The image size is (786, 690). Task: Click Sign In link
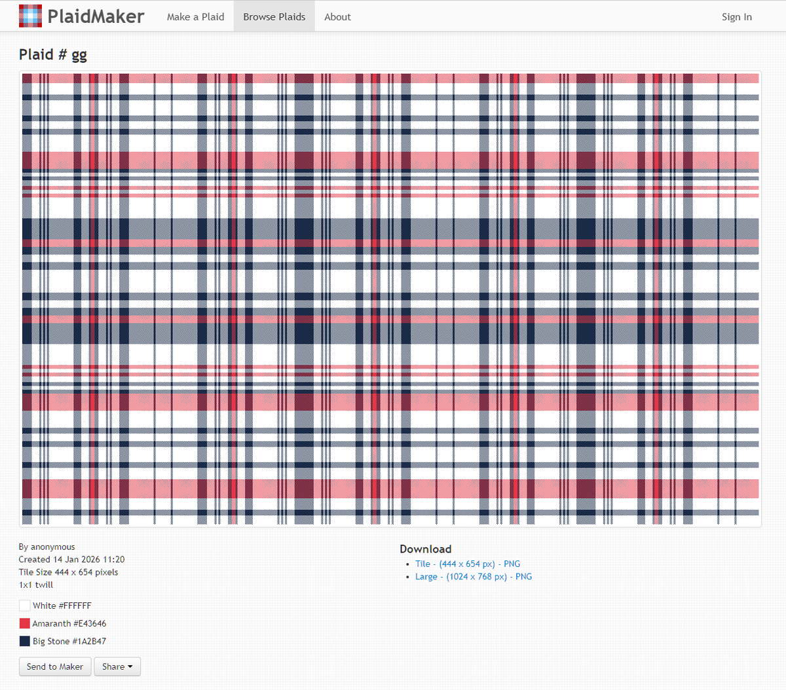coord(737,17)
